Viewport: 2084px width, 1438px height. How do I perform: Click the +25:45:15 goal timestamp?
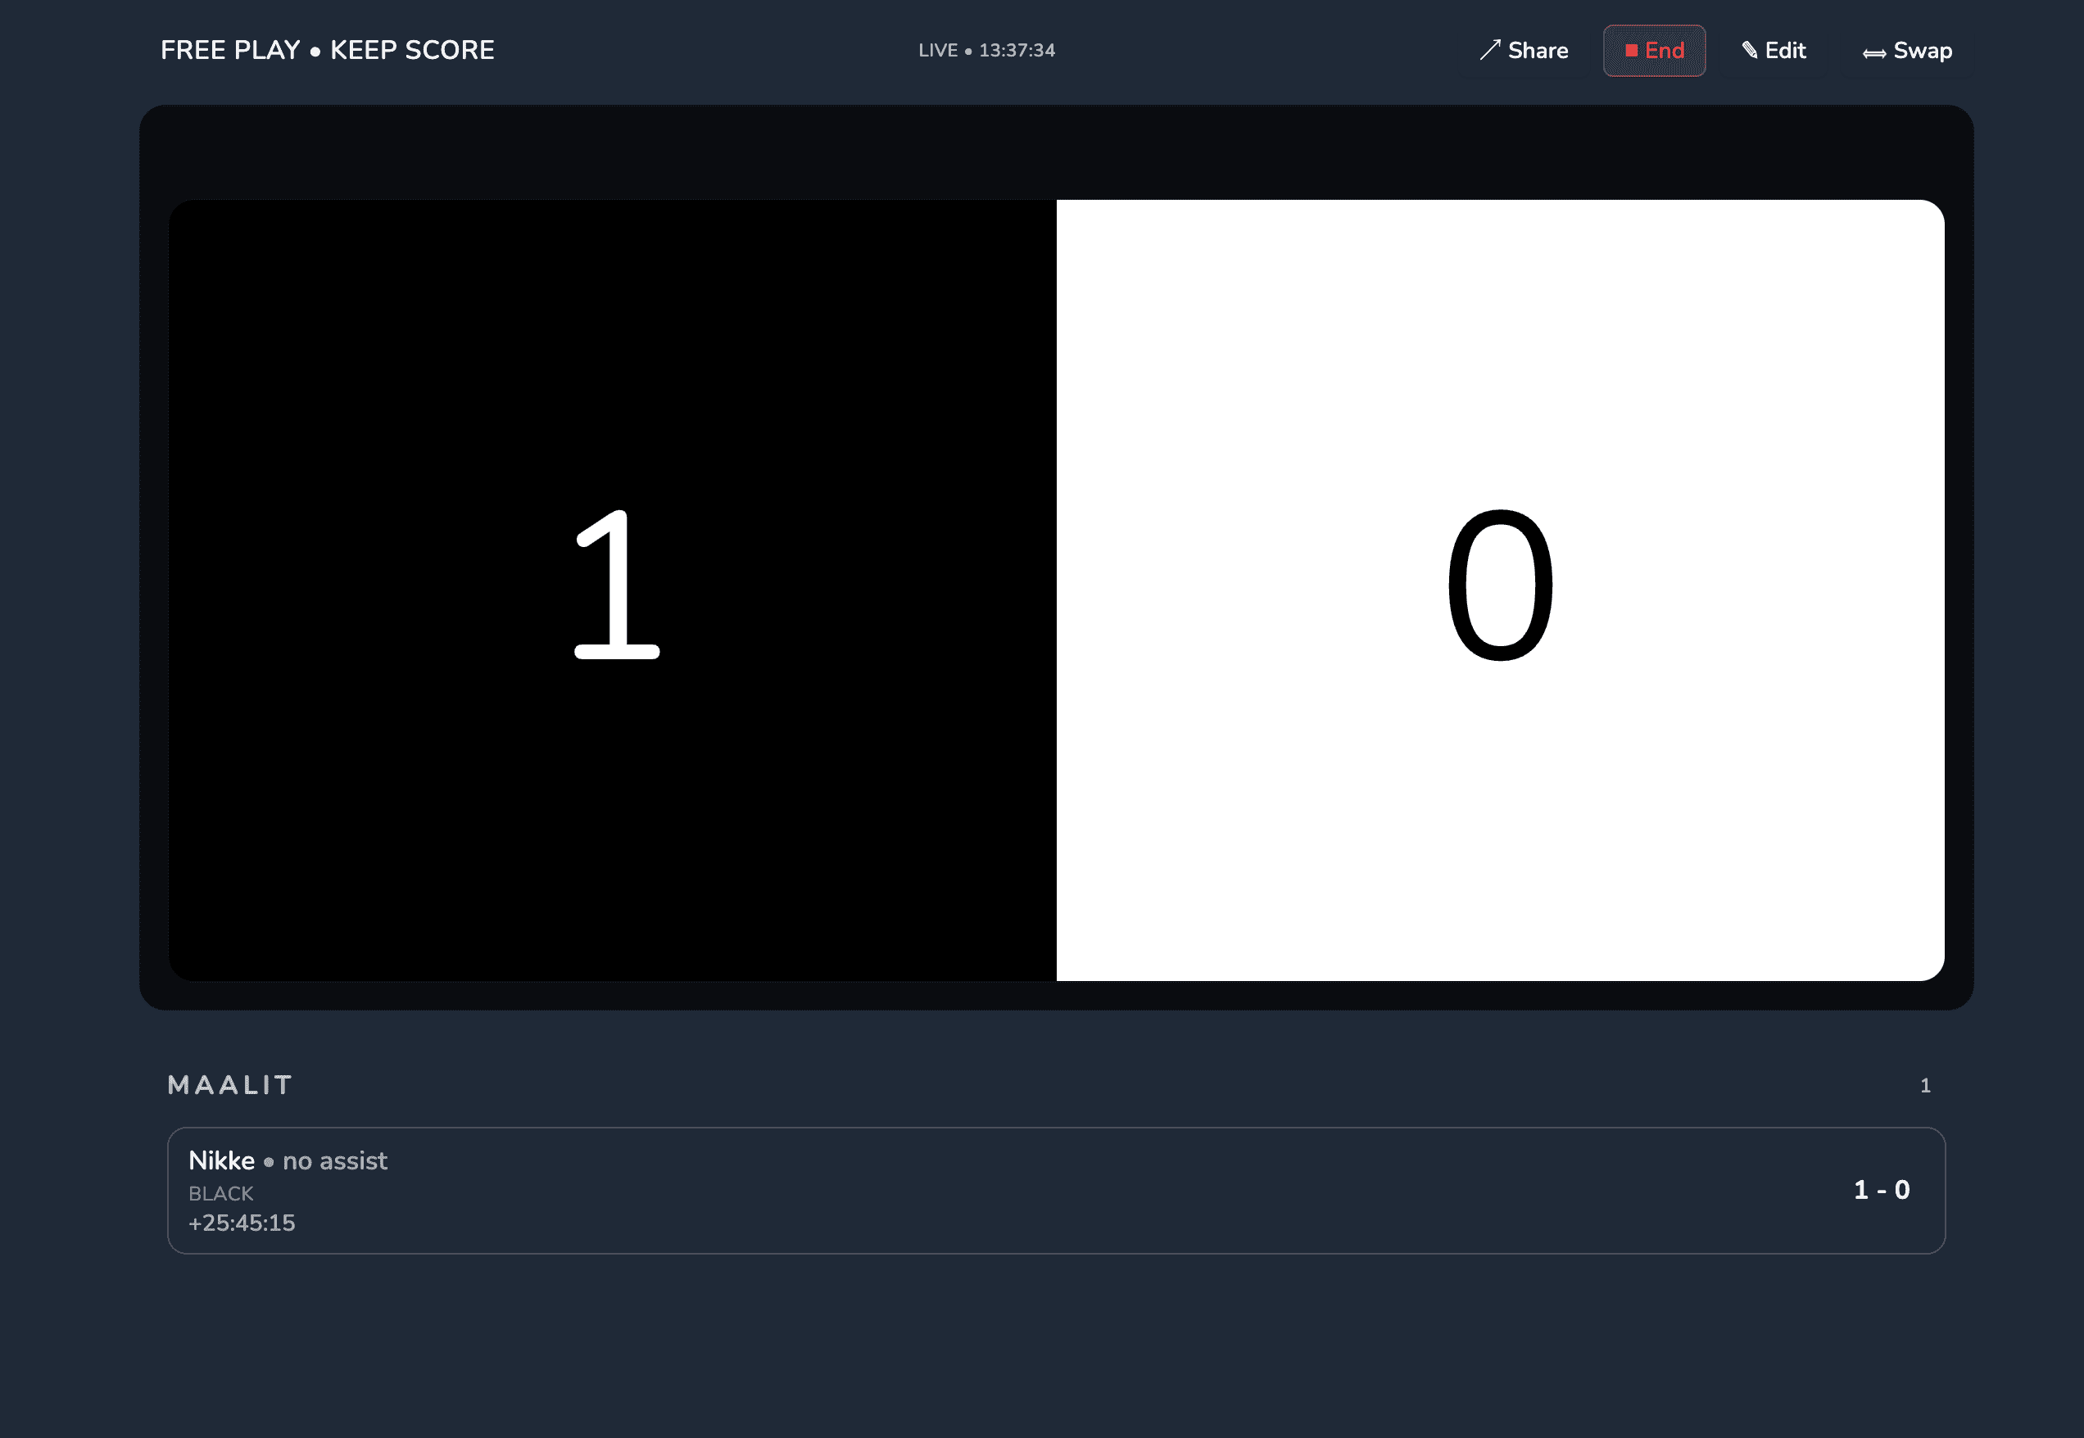point(242,1223)
